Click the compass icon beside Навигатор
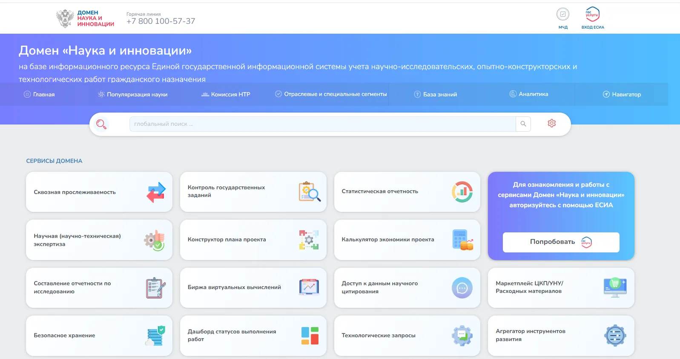 pos(606,94)
